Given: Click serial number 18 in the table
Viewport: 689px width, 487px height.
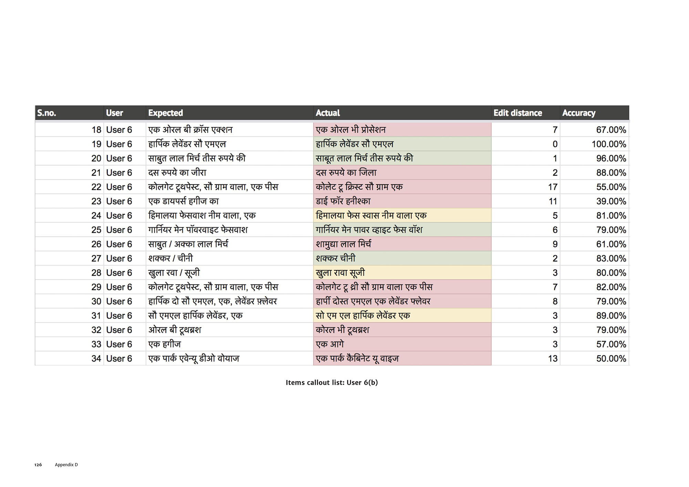Looking at the screenshot, I should (96, 130).
